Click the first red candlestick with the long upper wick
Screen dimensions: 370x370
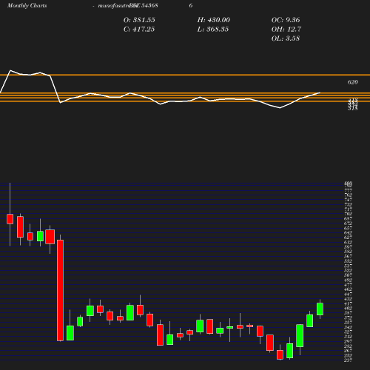tap(10, 219)
